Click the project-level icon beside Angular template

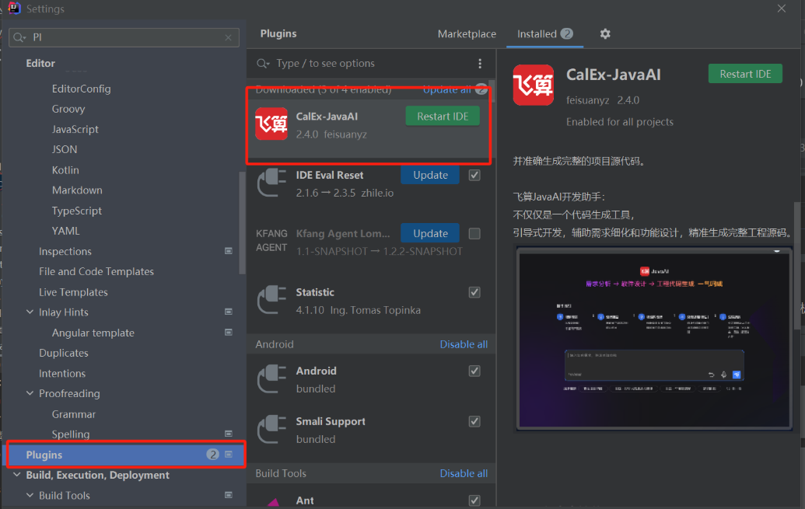[x=229, y=333]
